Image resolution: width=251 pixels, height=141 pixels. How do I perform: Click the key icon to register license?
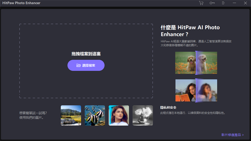(x=212, y=3)
